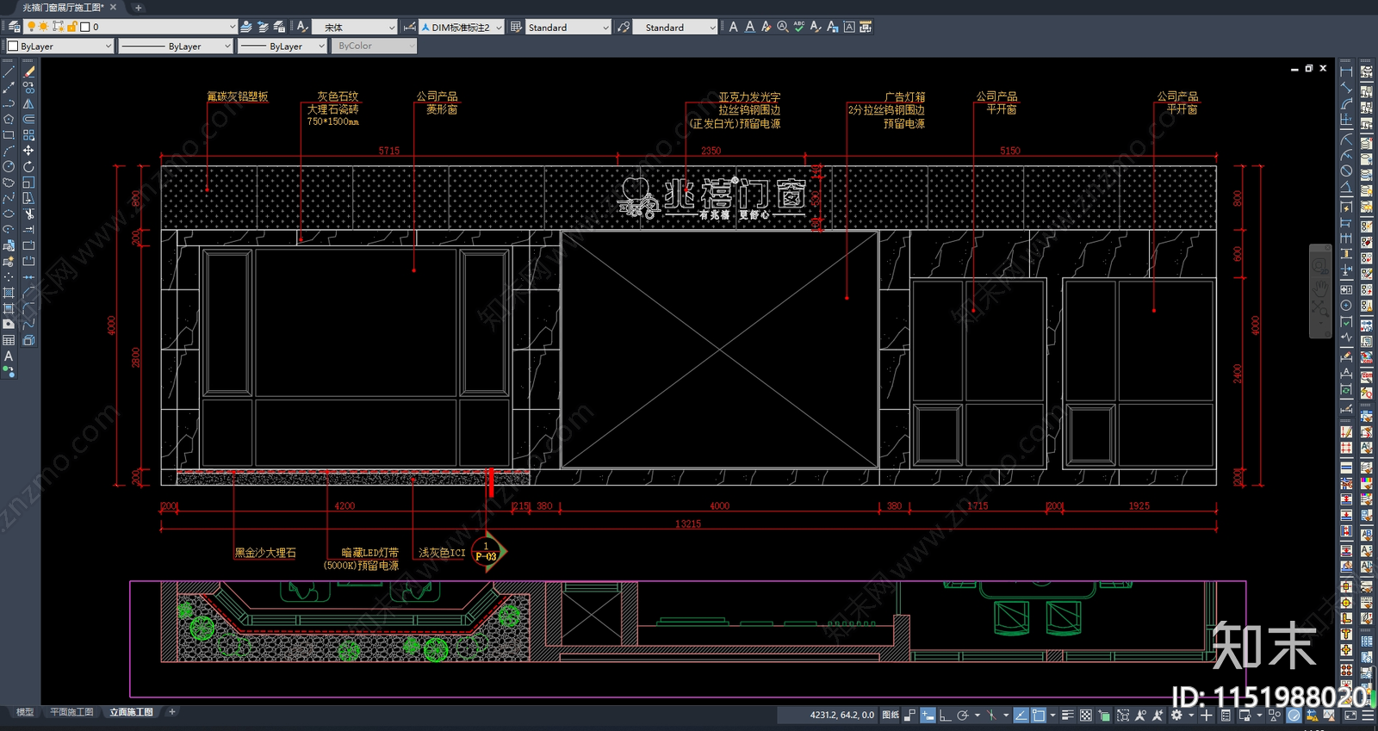Open the Multileader Style icon
Screen dimensions: 1378x731
coord(624,27)
